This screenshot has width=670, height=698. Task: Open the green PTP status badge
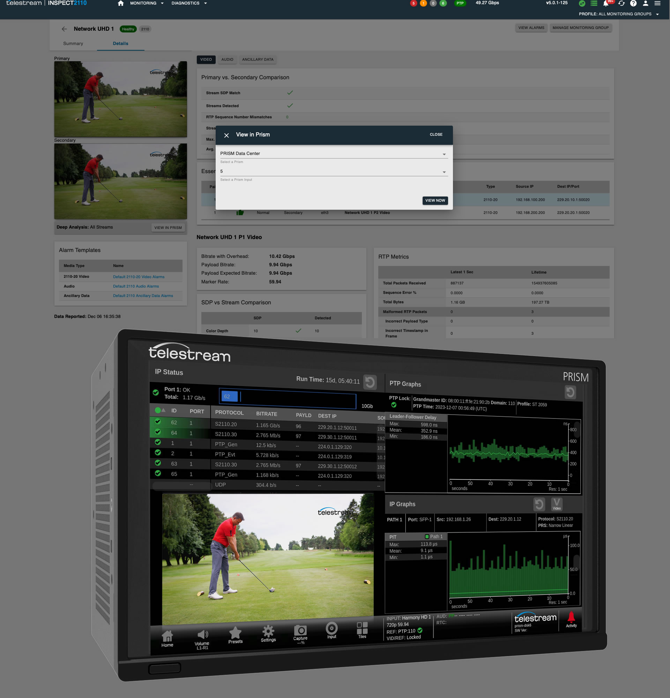point(460,3)
